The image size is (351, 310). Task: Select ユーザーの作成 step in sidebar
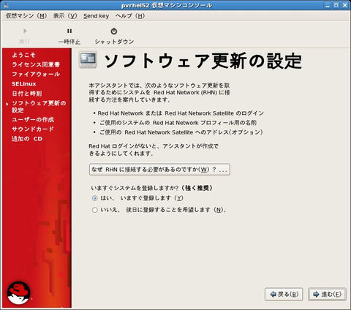pos(33,119)
